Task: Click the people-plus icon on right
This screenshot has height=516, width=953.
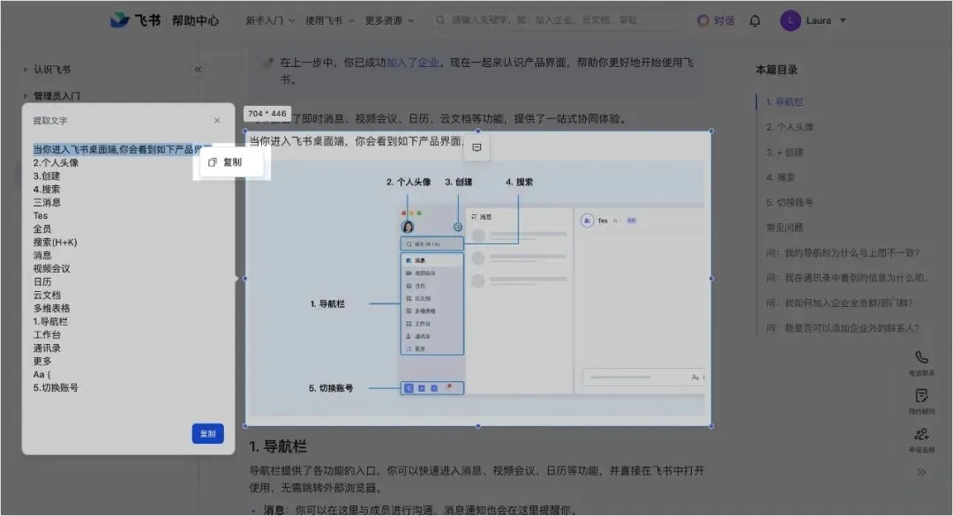Action: coord(921,434)
